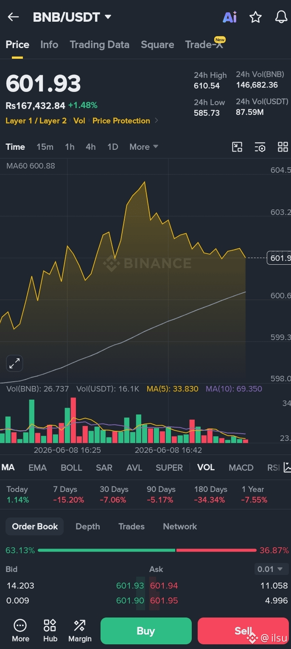
Task: Open the AI assistant icon
Action: (229, 17)
